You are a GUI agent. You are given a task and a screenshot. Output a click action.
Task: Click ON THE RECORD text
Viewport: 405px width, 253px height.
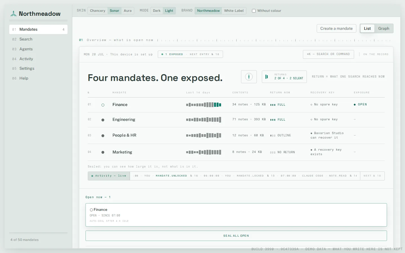click(376, 54)
